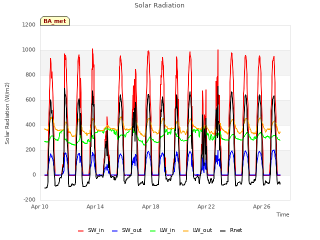Click the green LW_in legend color marker
Image resolution: width=320 pixels, height=240 pixels.
click(x=153, y=231)
